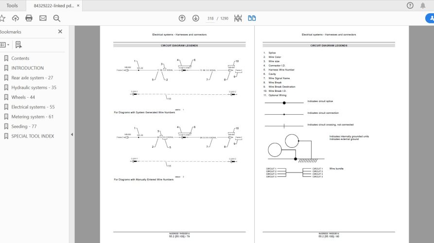Viewport: 434px width, 243px height.
Task: Open the Electrical systems - 55 bookmark
Action: pos(33,107)
